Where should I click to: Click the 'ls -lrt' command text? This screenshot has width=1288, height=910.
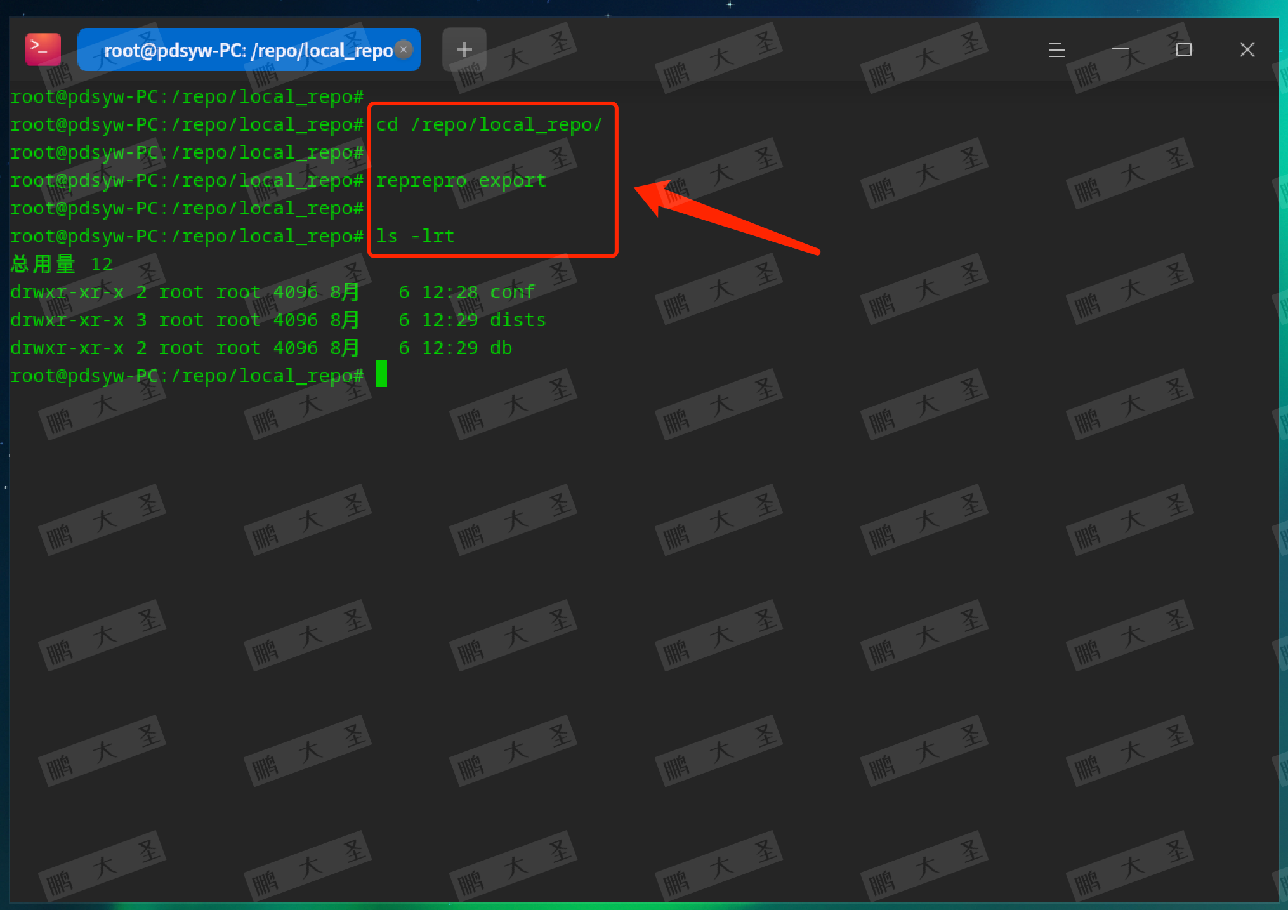point(415,236)
